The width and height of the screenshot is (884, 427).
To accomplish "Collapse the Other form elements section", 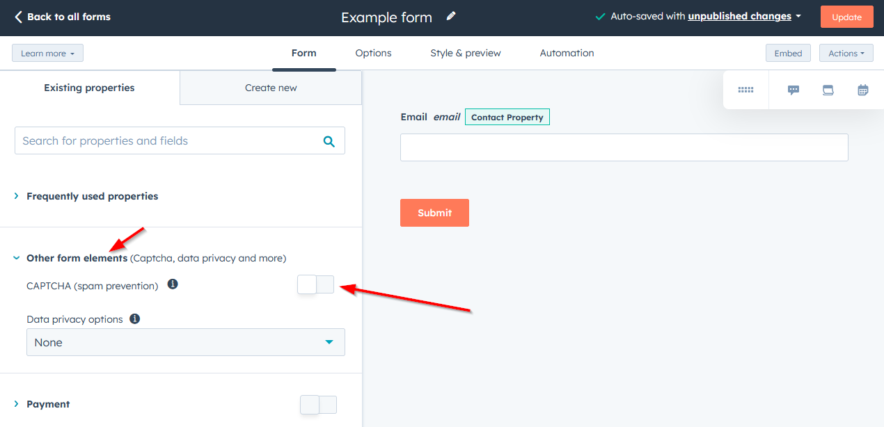I will click(16, 257).
